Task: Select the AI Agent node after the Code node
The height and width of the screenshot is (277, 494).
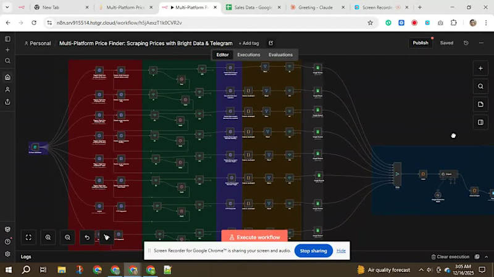Action: pyautogui.click(x=449, y=174)
